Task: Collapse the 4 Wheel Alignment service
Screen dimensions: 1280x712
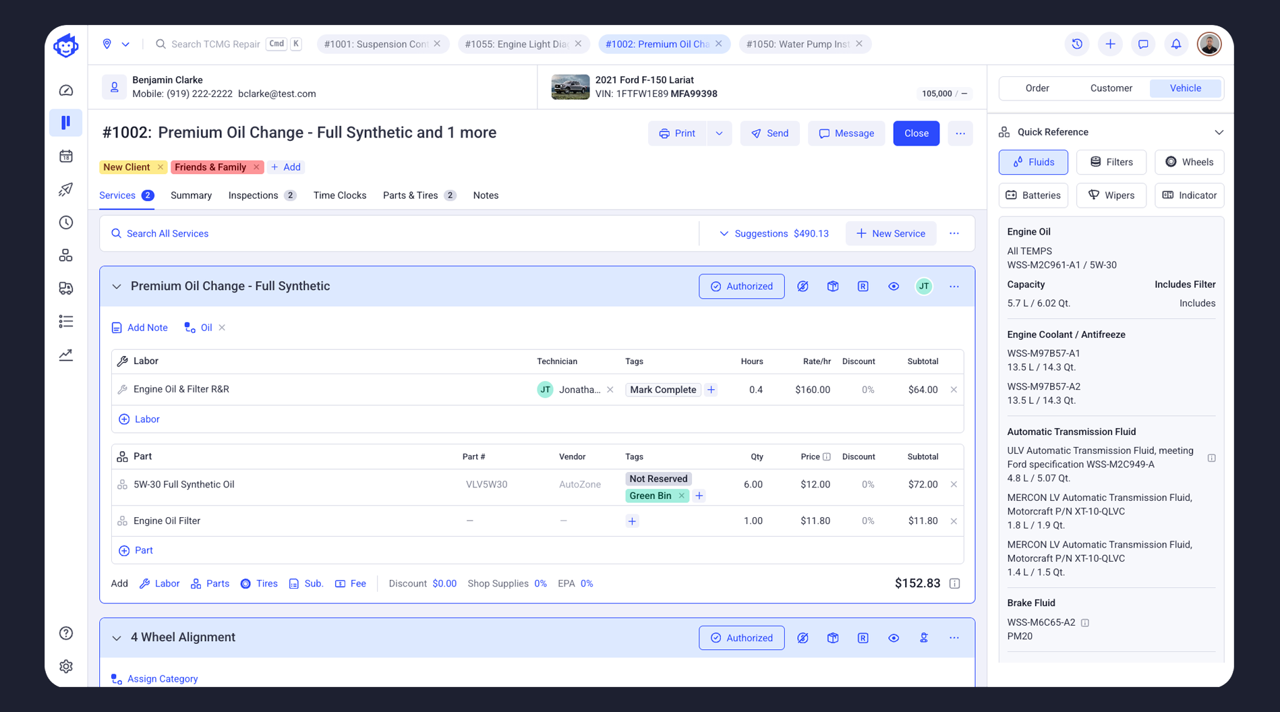Action: [x=117, y=638]
